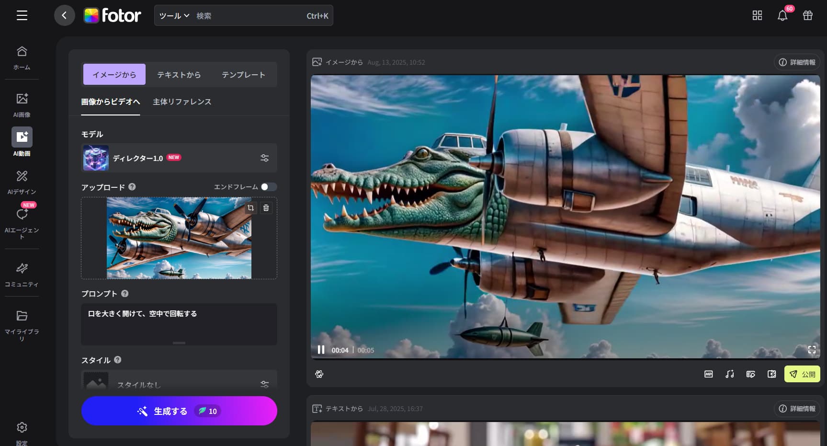This screenshot has width=827, height=446.
Task: Click the 公開 publish button
Action: 802,374
